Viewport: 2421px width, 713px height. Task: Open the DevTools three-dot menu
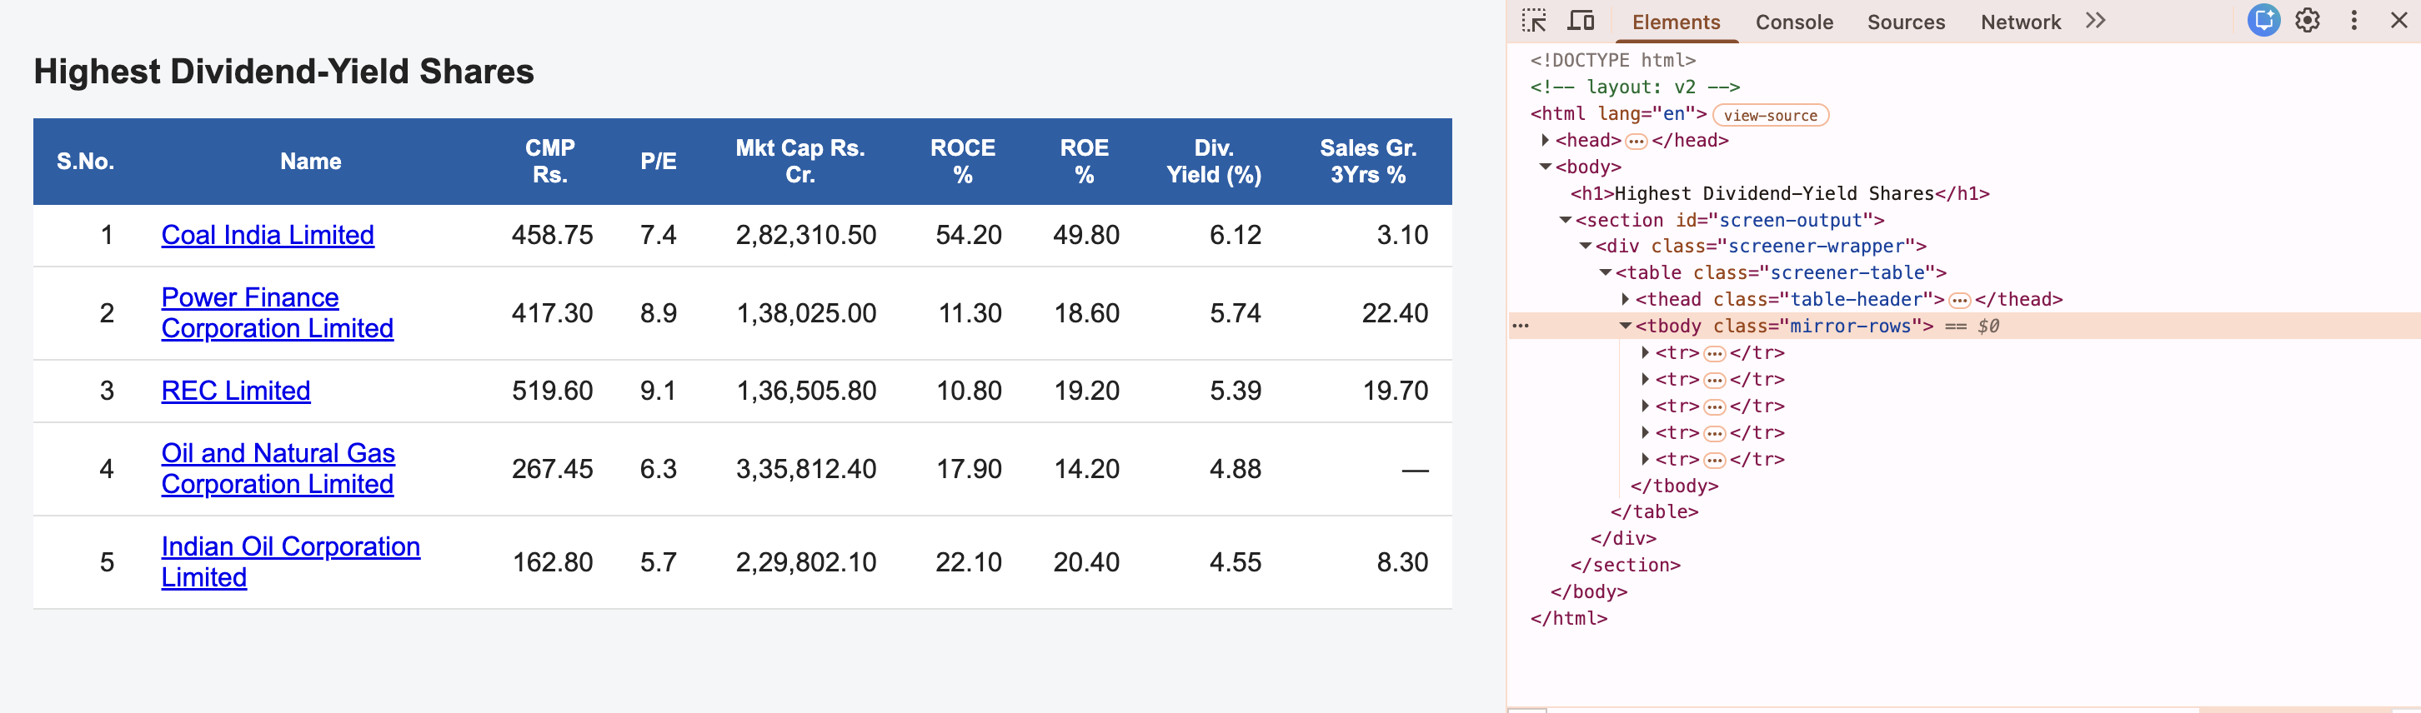[x=2353, y=21]
